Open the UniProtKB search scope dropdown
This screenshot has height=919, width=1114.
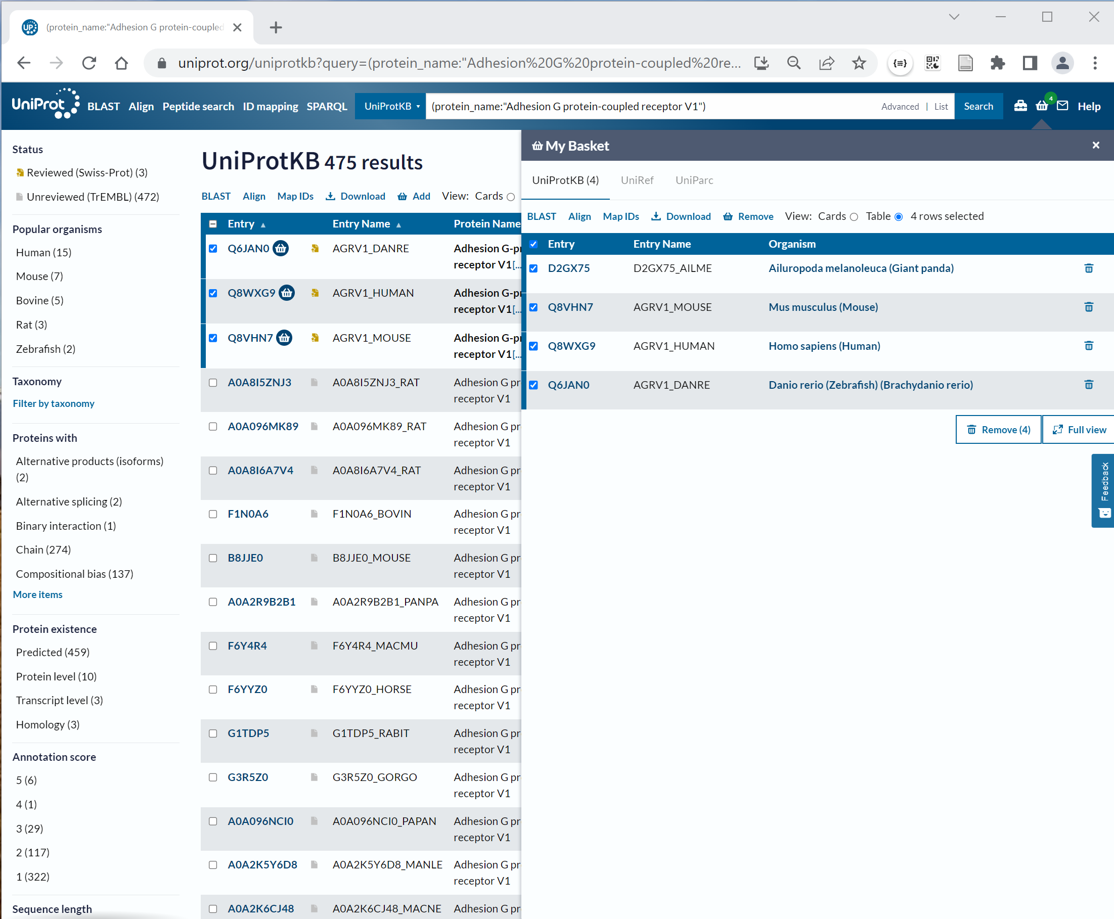(390, 106)
